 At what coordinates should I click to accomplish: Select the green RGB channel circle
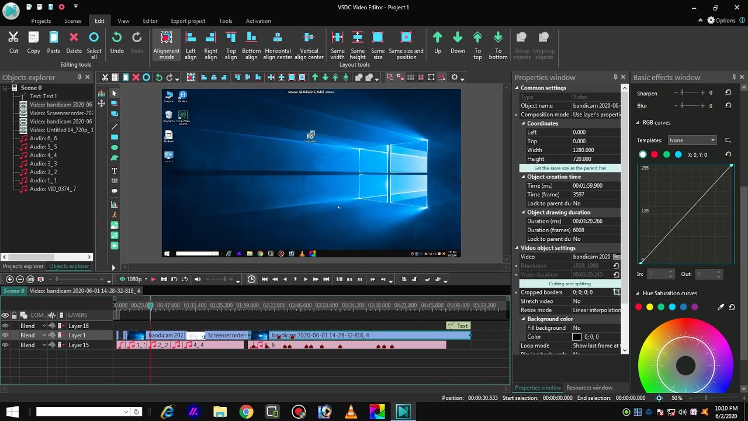666,154
